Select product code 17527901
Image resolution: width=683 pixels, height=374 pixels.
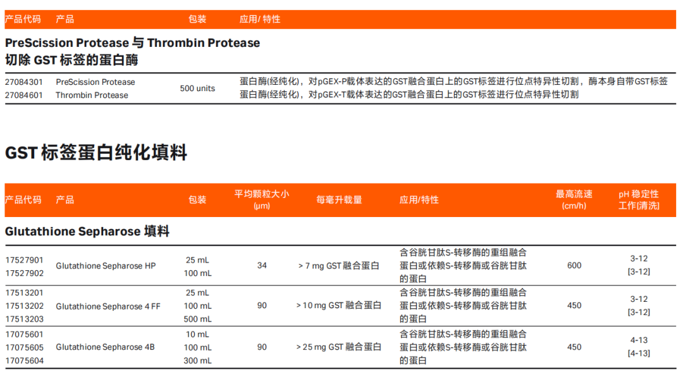point(25,260)
